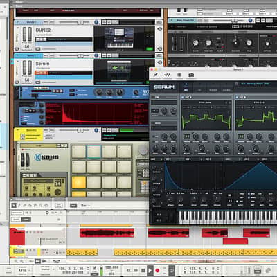Select the first red audio clip in the arrangement
The width and height of the screenshot is (277, 277).
point(107,233)
